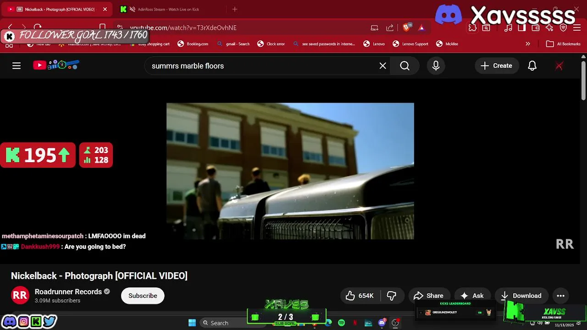Open Roadrunner Records channel name

pyautogui.click(x=68, y=291)
